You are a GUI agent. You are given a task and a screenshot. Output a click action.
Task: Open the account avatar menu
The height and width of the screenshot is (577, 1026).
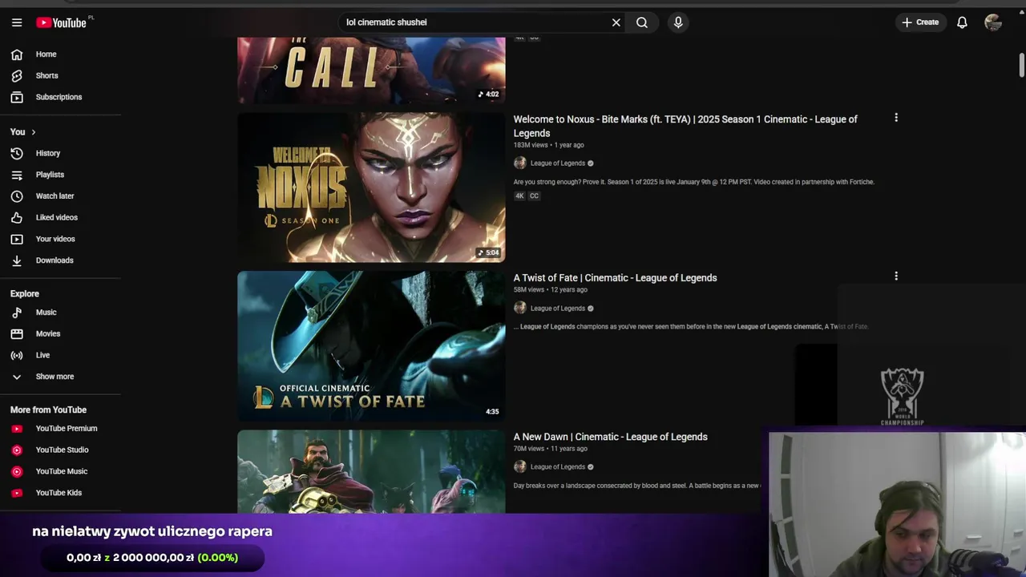point(993,22)
